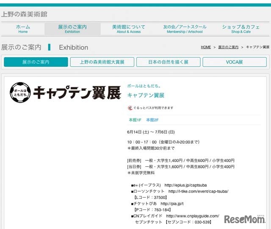Open the l-tike.com/event/cap-tsuba URL
271x229 pixels.
point(198,191)
